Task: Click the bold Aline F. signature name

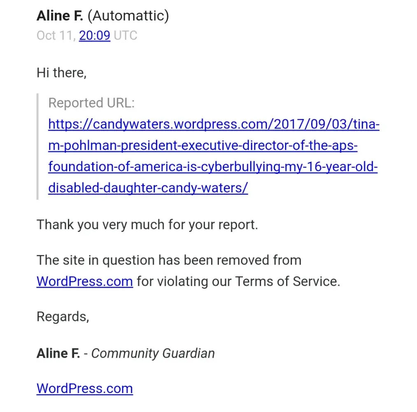Action: pos(58,353)
